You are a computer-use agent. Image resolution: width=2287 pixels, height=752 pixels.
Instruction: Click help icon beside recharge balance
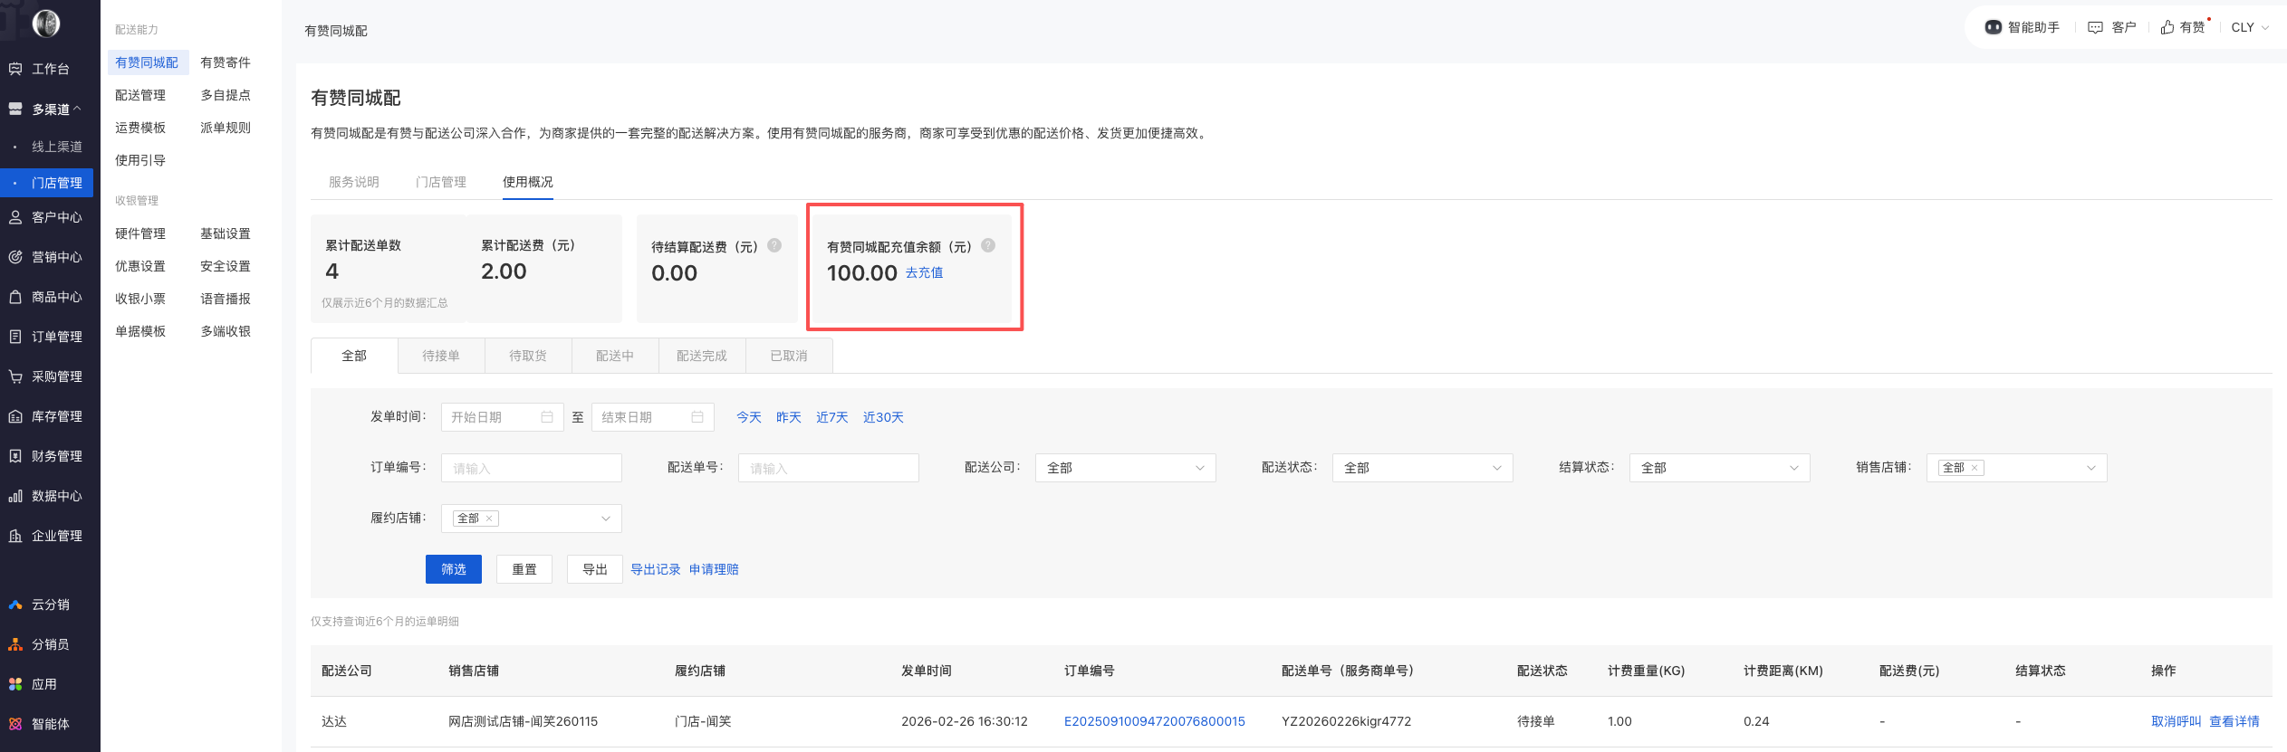pyautogui.click(x=988, y=245)
